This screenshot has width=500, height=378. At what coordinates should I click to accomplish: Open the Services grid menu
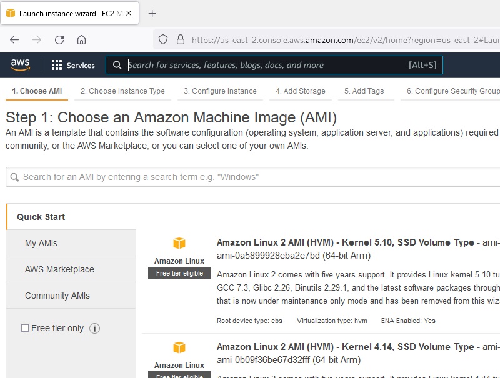coord(73,65)
